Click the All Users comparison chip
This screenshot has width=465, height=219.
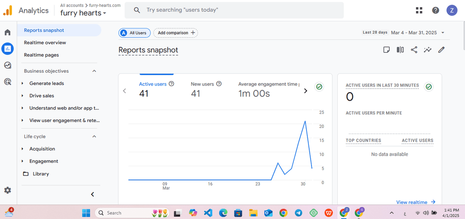tap(134, 33)
